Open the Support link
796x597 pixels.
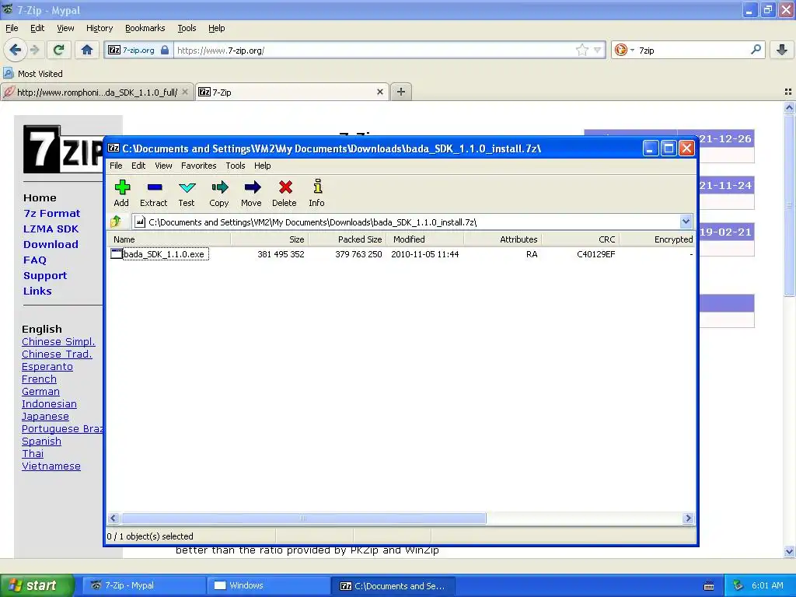pos(45,276)
